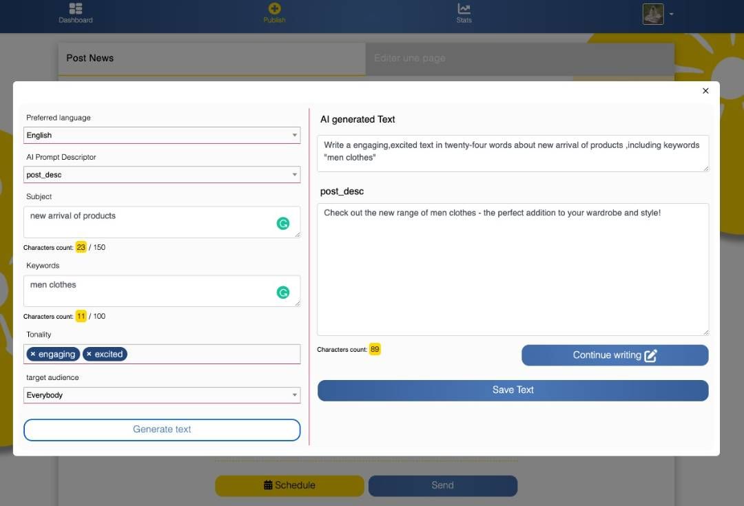Click the Grammarly icon in Keywords field
744x506 pixels.
(283, 293)
